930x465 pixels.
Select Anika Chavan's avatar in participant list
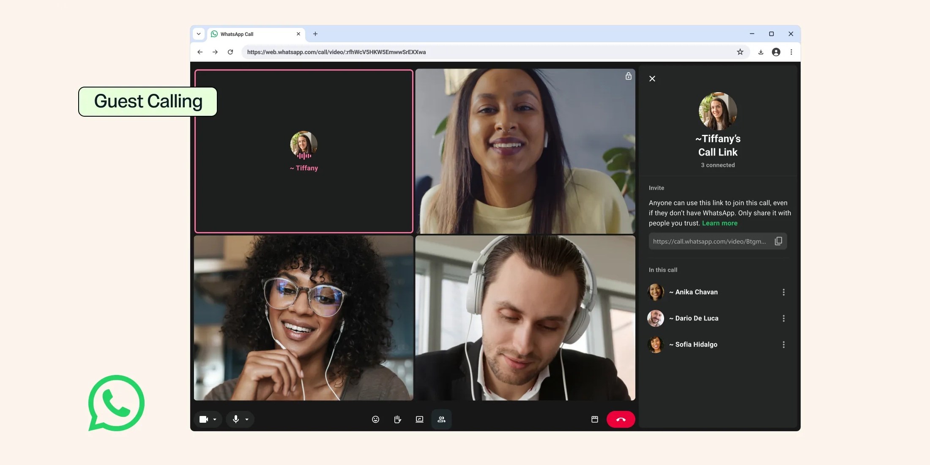(x=656, y=292)
